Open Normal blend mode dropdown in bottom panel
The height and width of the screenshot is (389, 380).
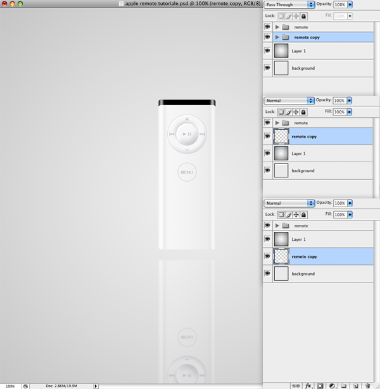[289, 203]
